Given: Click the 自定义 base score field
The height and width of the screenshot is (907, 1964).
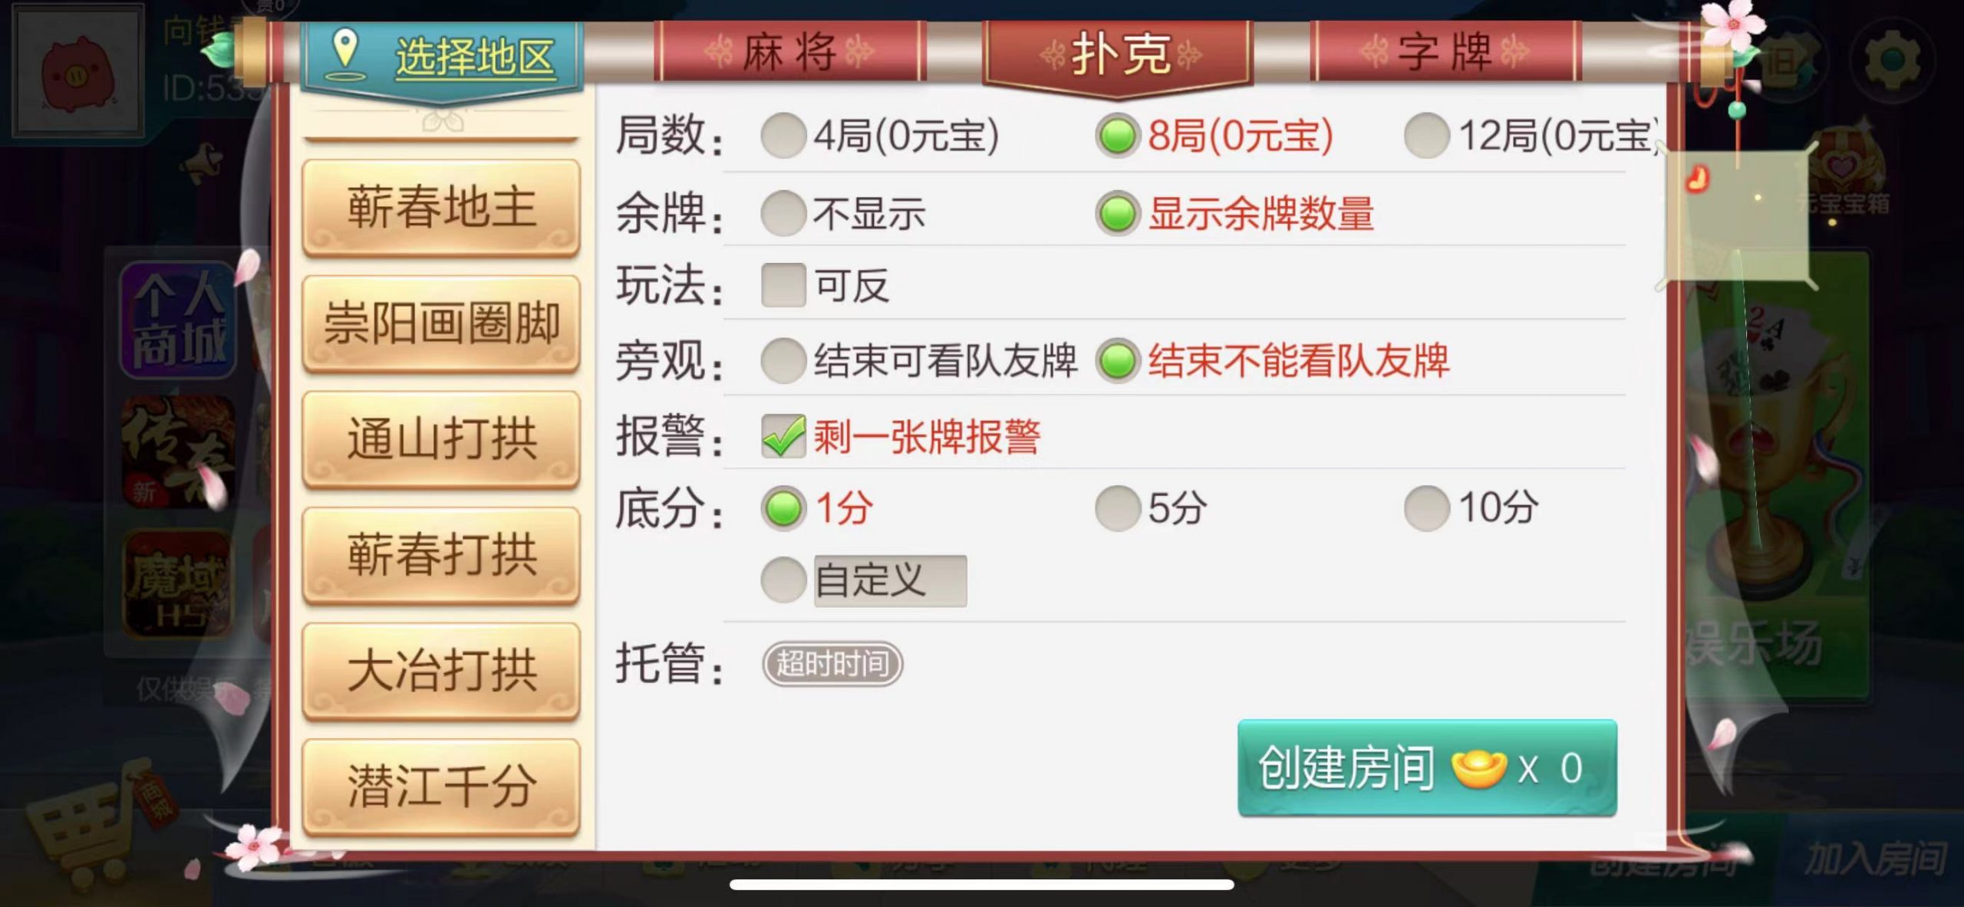Looking at the screenshot, I should (890, 580).
